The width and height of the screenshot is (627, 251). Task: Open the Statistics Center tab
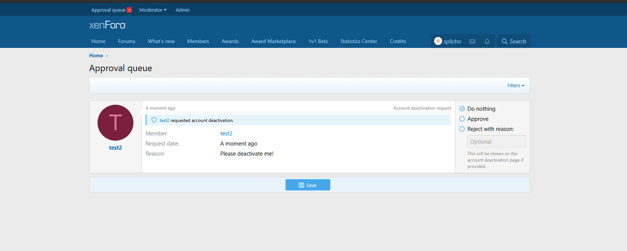click(x=358, y=41)
